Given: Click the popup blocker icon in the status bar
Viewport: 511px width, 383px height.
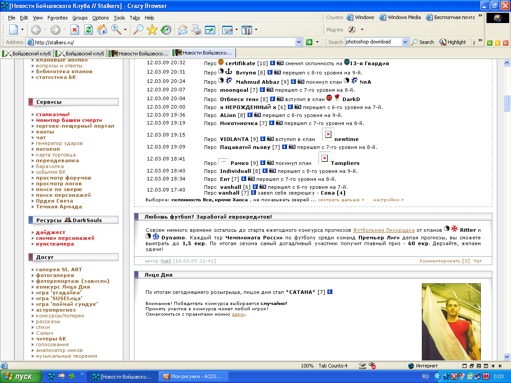Looking at the screenshot, I should coord(372,366).
